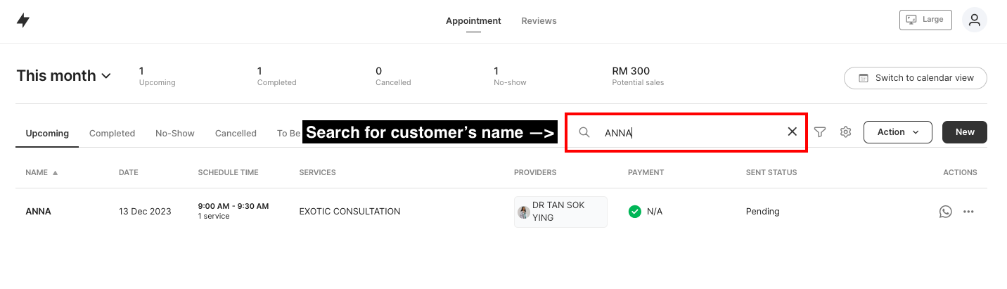This screenshot has width=1007, height=289.
Task: Click the PAYMENT column header
Action: pos(646,172)
